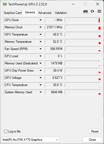Viewport: 104px width, 144px height.
Task: Minimize the GPU-Z window
Action: [73, 4]
